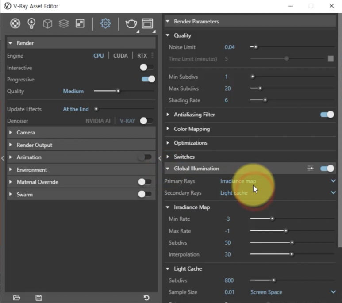This screenshot has width=342, height=303.
Task: Show the V-Ray Frame Buffer window icon
Action: pos(147,23)
